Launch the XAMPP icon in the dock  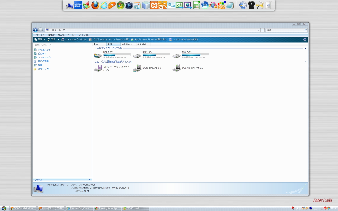pos(154,5)
